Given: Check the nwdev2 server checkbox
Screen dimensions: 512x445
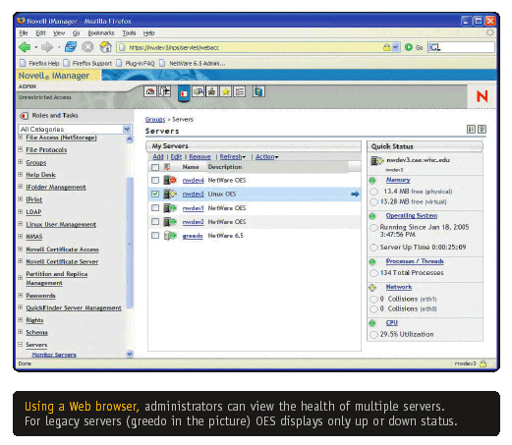Looking at the screenshot, I should [155, 222].
